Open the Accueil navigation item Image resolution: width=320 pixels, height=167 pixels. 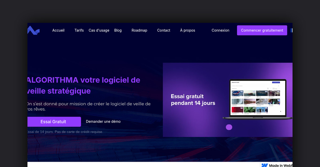pyautogui.click(x=58, y=30)
